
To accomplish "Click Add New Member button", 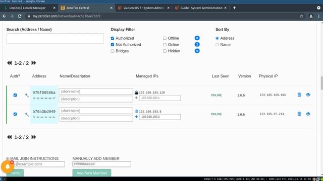I will pyautogui.click(x=92, y=173).
